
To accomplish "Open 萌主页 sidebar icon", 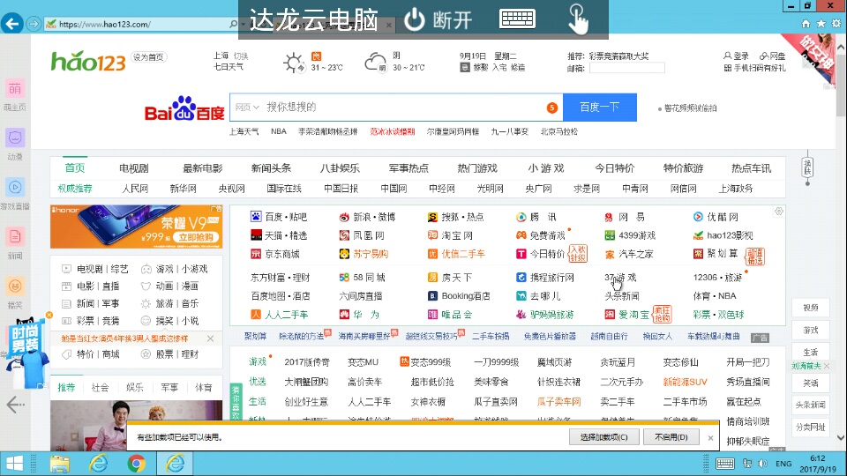I will (x=15, y=89).
